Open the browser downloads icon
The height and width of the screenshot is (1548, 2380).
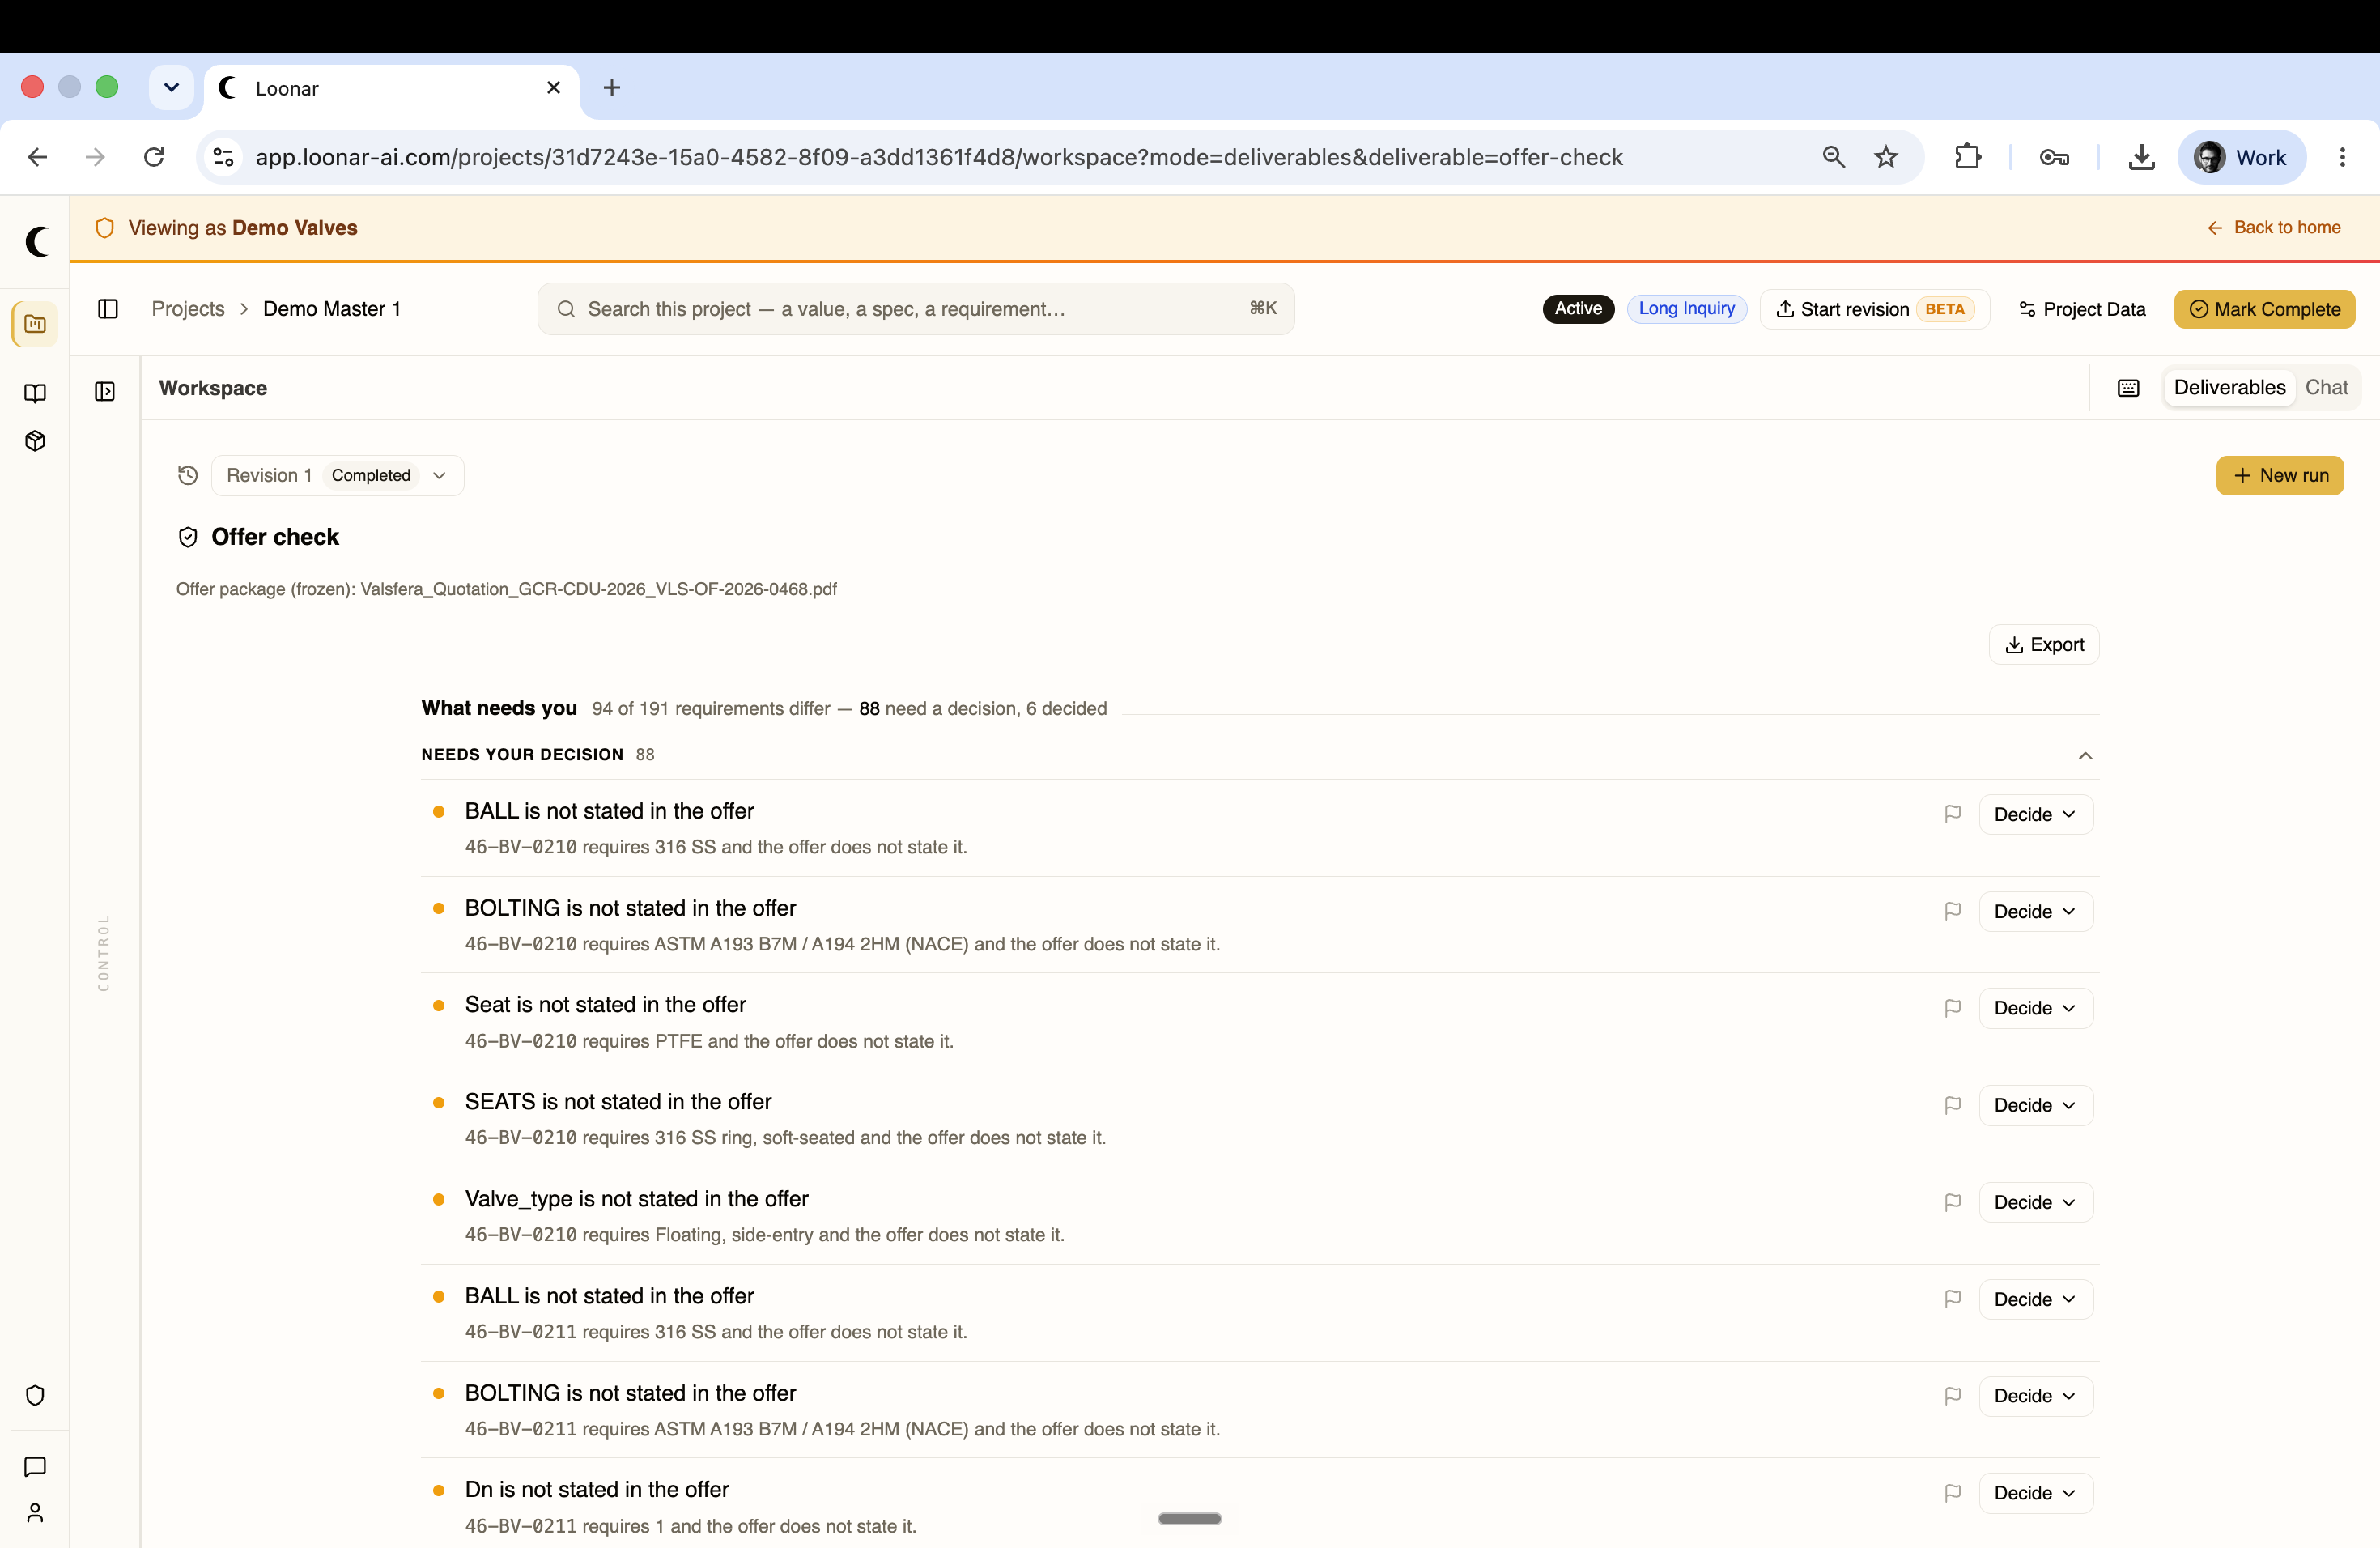click(2141, 157)
